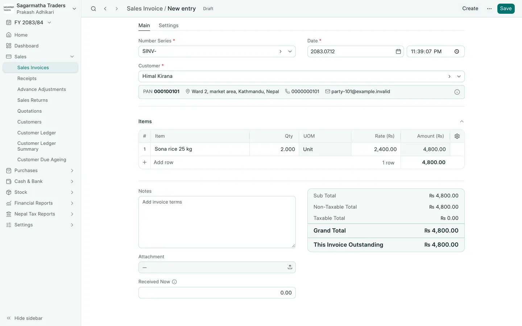
Task: Click the Received Now amount field
Action: tap(217, 293)
